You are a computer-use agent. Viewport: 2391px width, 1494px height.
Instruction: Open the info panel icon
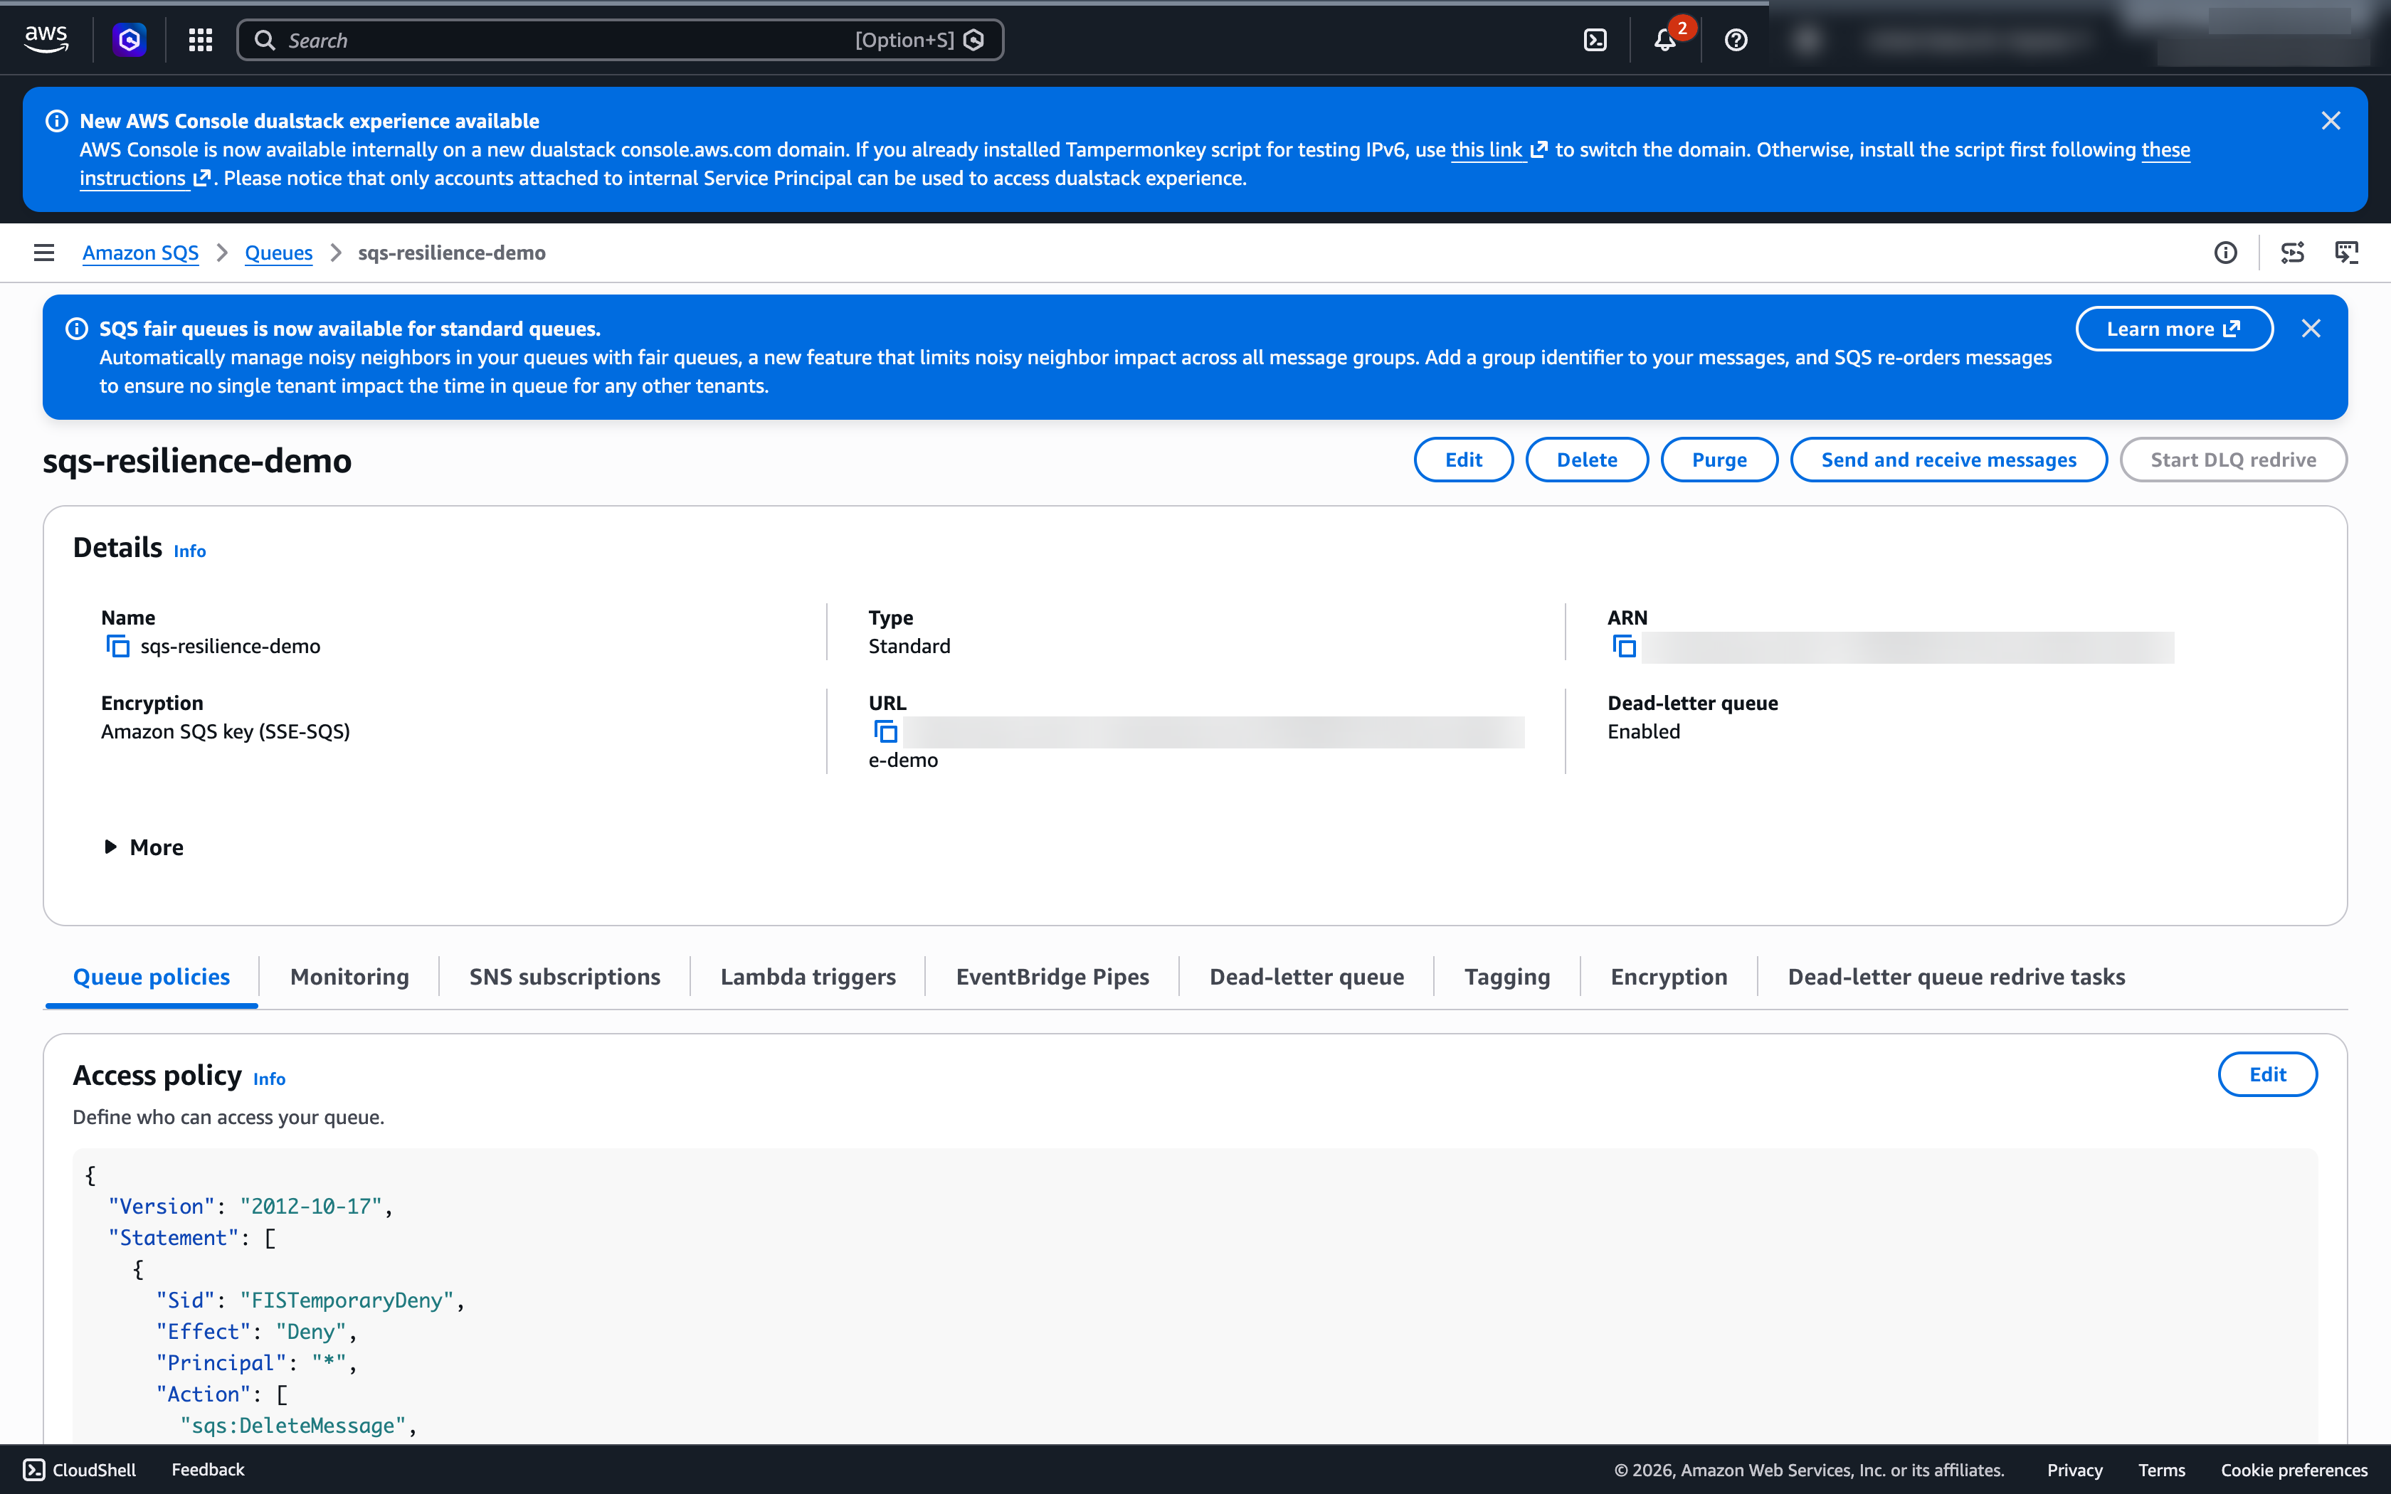(x=2225, y=253)
